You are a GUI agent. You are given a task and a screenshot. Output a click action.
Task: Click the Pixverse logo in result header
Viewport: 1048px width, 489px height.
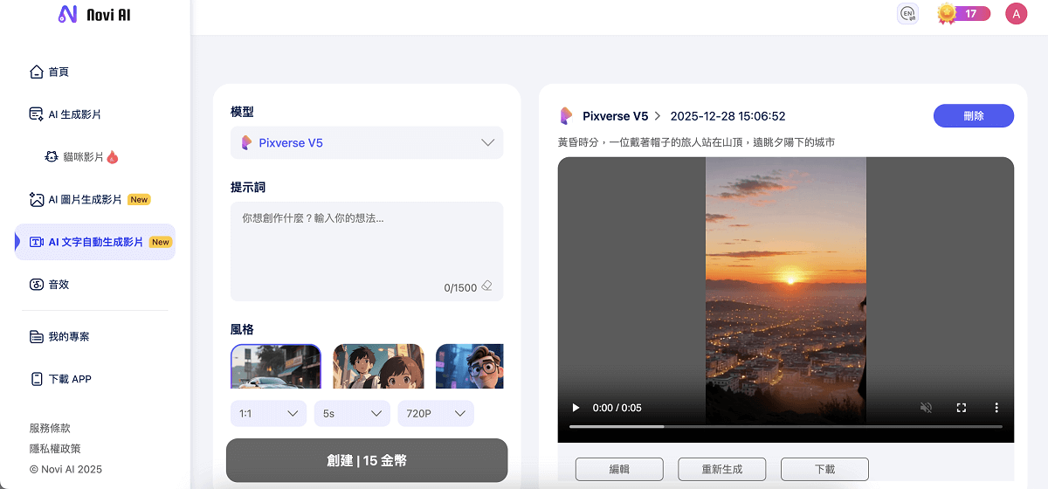pos(566,116)
